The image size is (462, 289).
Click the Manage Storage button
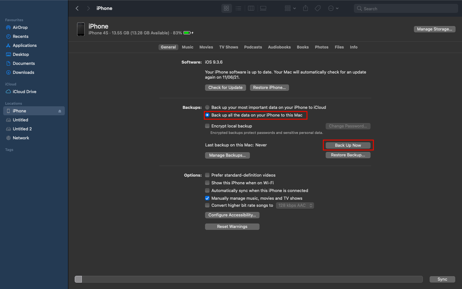pyautogui.click(x=434, y=29)
